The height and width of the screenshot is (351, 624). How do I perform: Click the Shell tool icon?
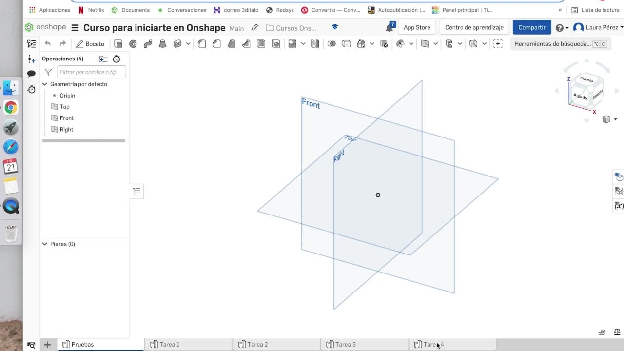pos(261,44)
